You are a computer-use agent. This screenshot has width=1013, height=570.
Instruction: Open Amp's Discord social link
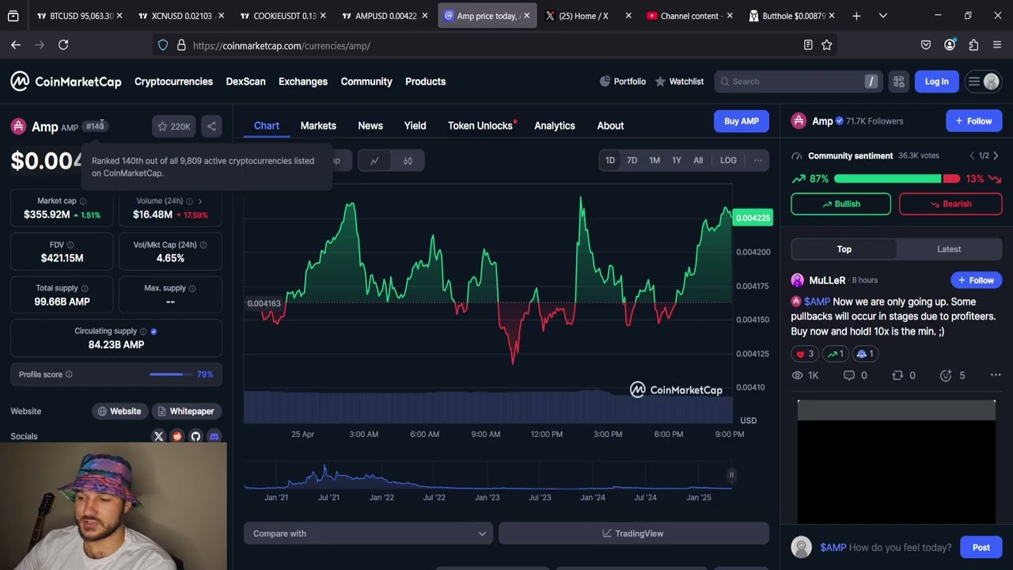point(214,436)
